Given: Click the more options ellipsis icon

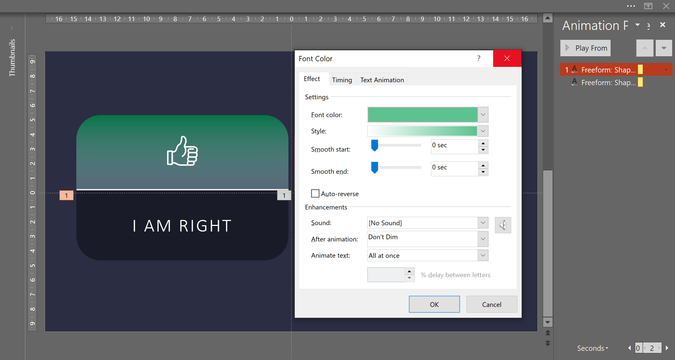Looking at the screenshot, I should click(631, 6).
